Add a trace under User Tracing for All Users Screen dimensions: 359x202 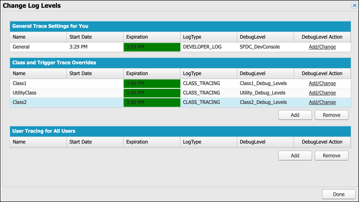[295, 156]
